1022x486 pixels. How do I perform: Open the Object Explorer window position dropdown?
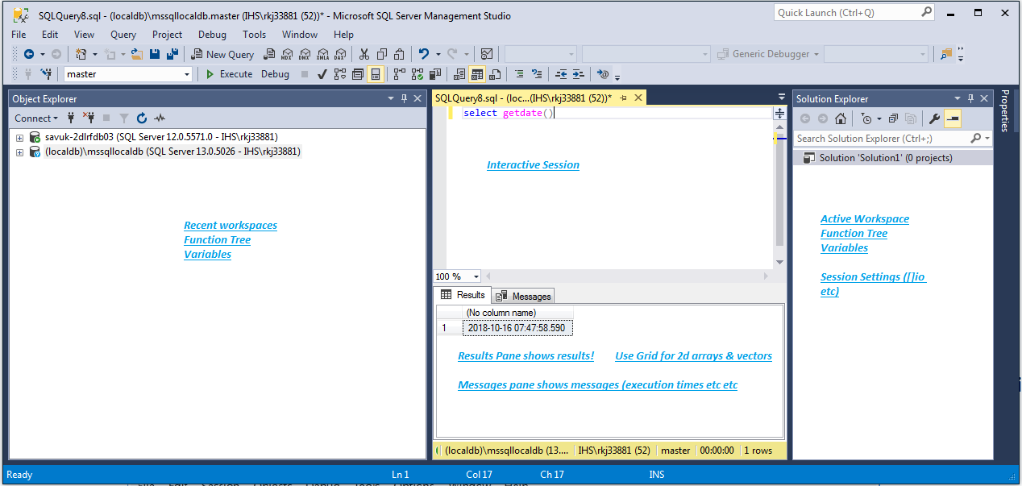click(391, 98)
